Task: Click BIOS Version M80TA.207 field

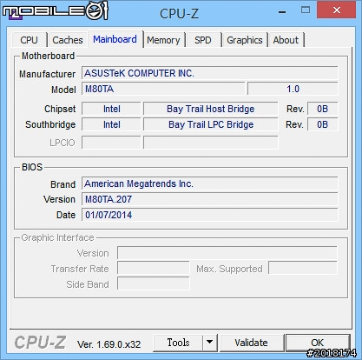Action: point(209,199)
